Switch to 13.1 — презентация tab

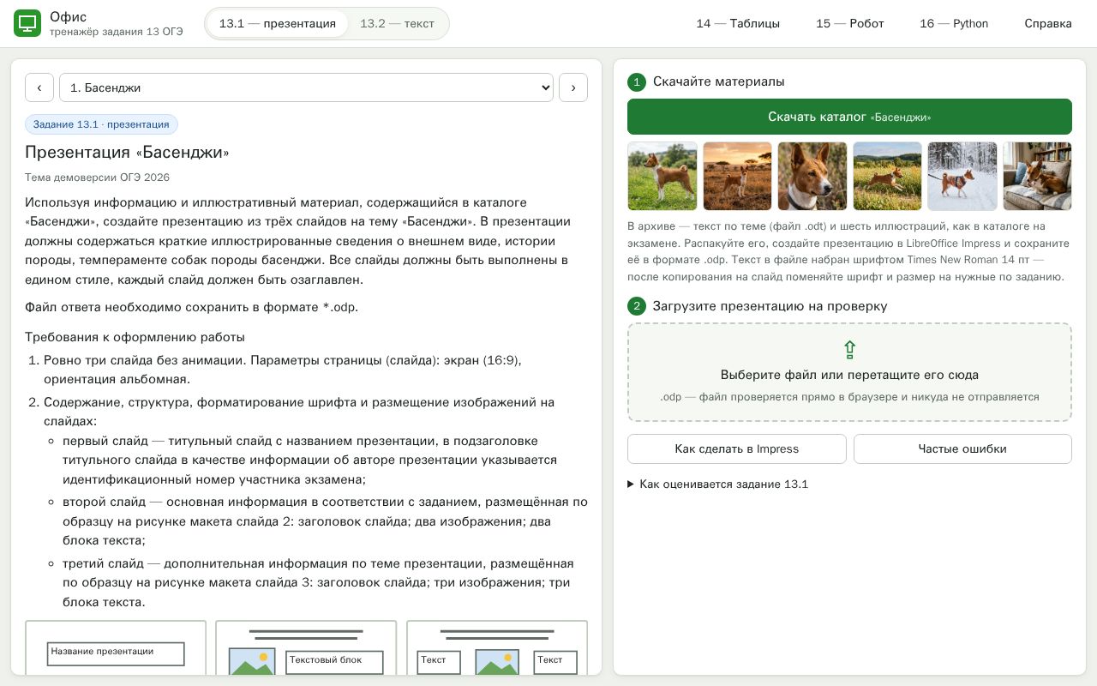click(x=278, y=24)
